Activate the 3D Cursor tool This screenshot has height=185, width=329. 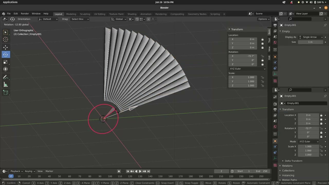5,40
